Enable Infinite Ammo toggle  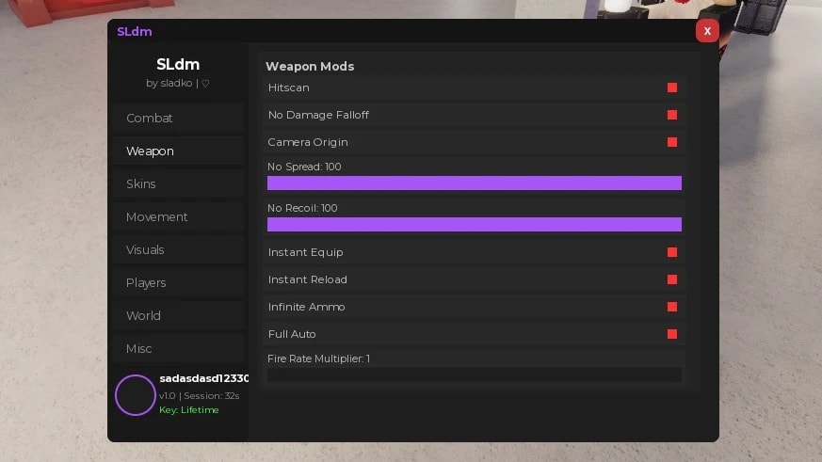(672, 307)
